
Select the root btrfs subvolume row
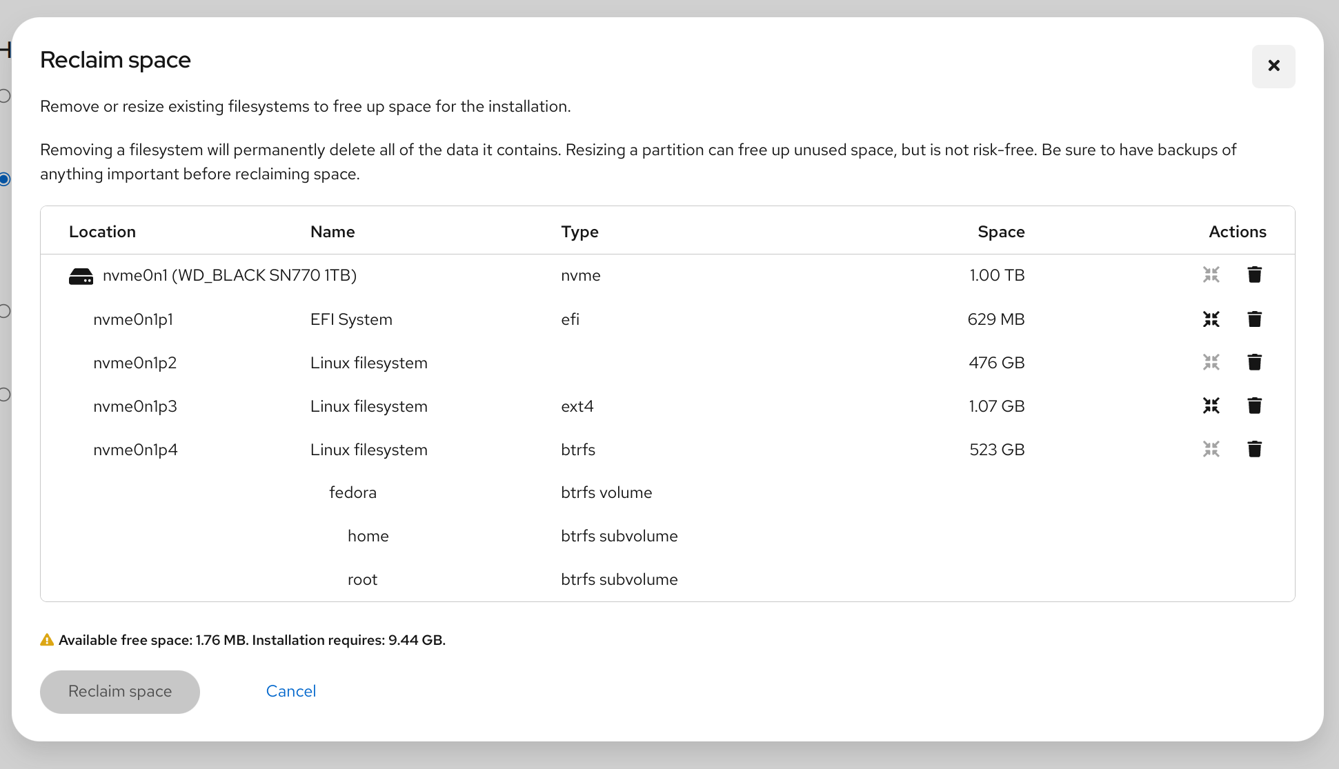click(362, 579)
